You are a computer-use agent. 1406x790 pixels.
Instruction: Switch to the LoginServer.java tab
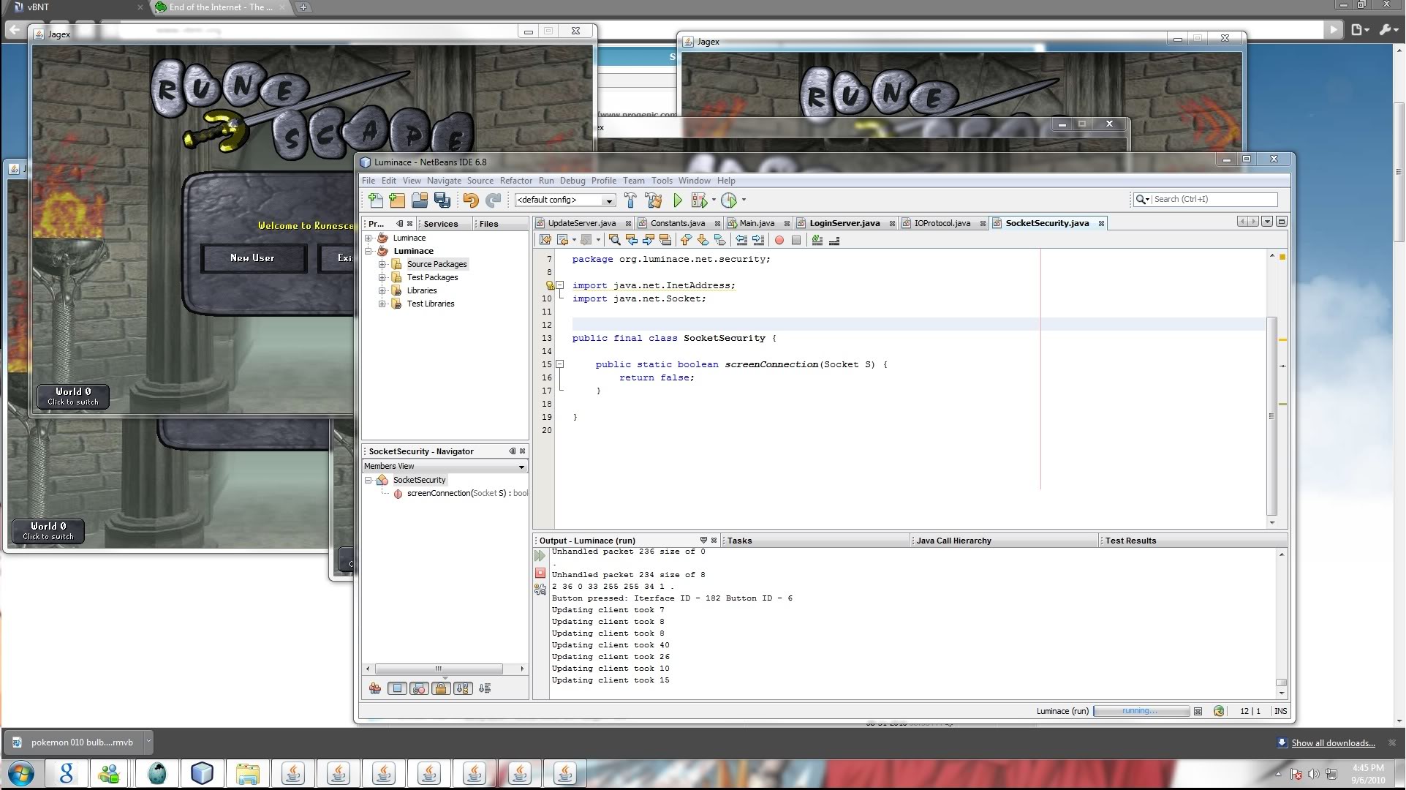pyautogui.click(x=844, y=223)
